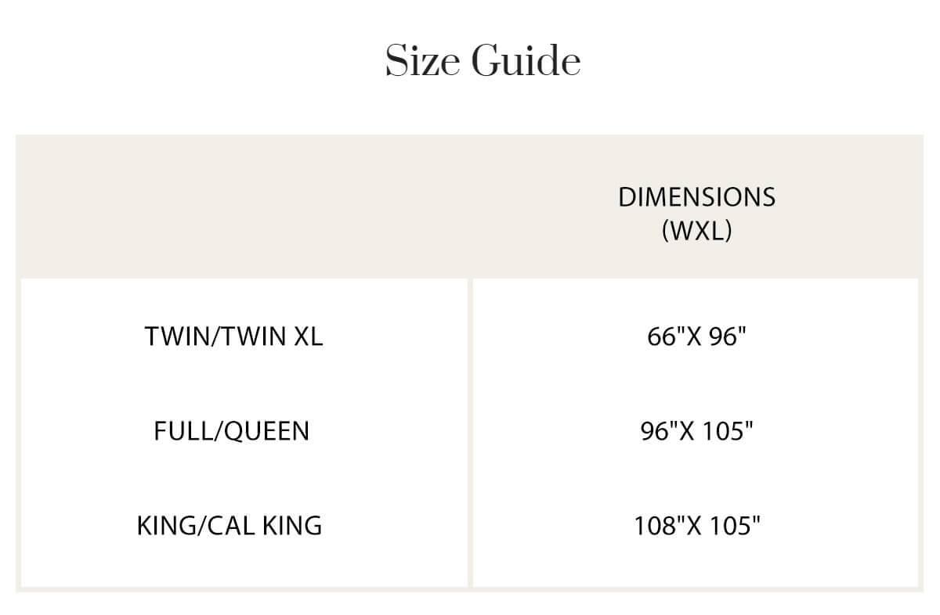Click the empty header cell above size names
Screen dimensions: 940x615
coord(243,207)
